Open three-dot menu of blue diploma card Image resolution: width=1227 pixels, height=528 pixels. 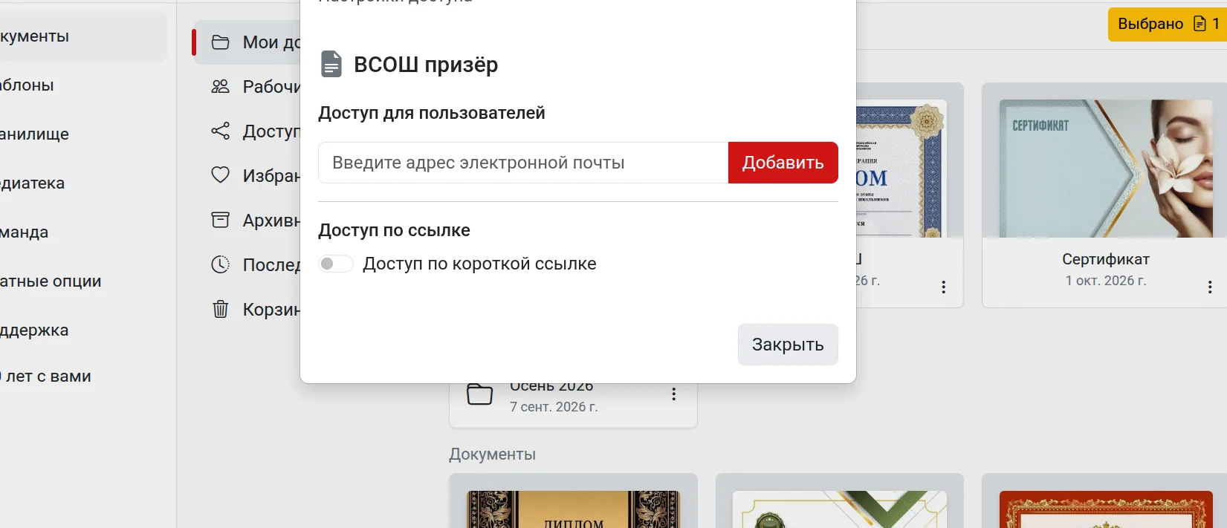pos(944,287)
